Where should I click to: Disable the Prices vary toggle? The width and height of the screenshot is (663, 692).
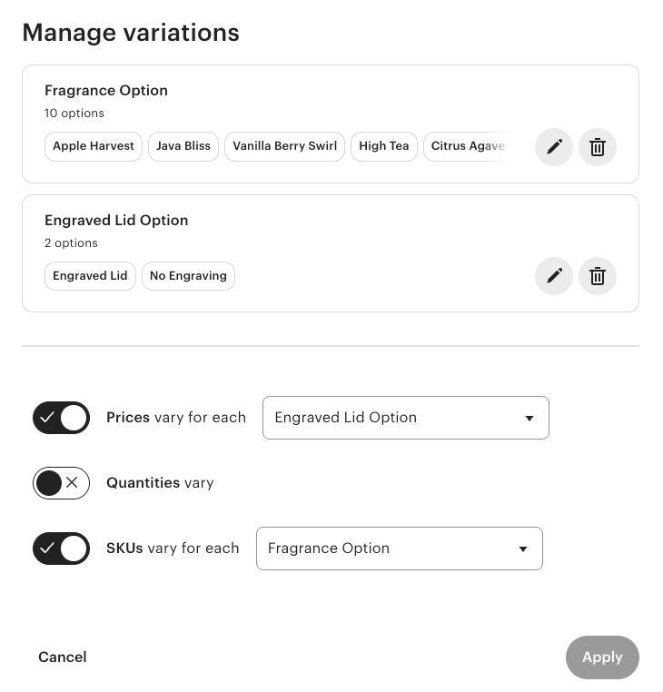61,418
